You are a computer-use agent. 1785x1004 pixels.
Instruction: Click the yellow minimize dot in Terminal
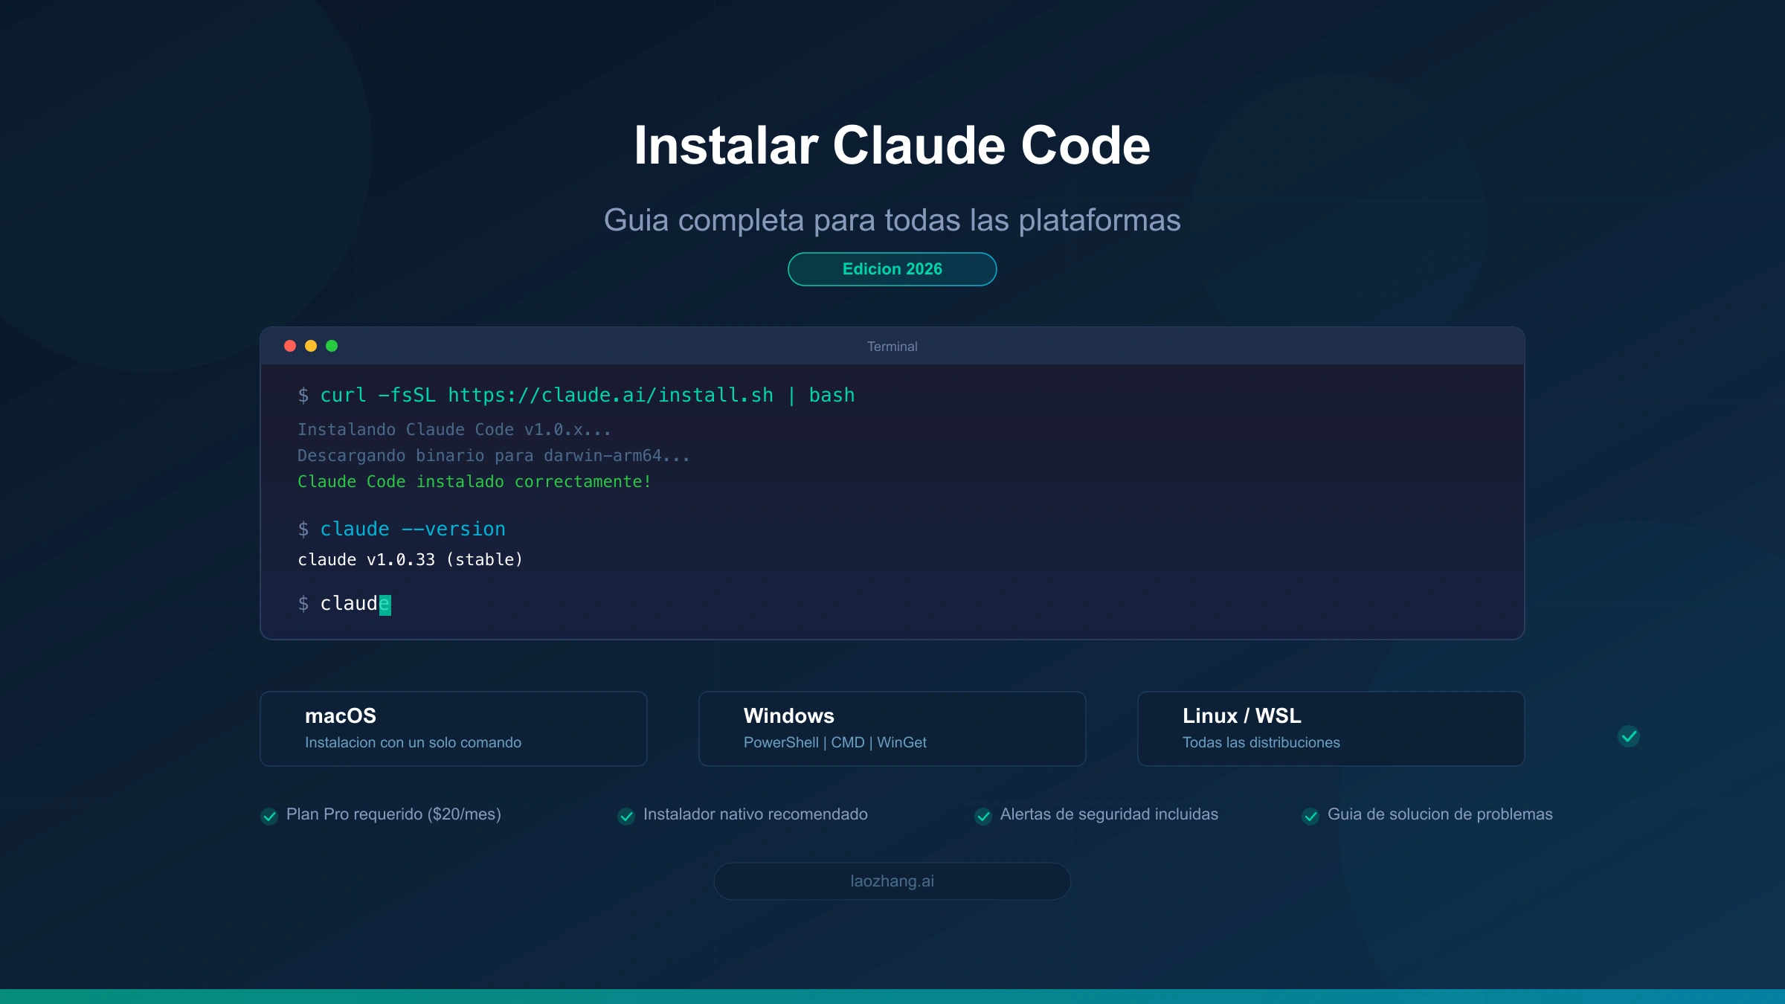pyautogui.click(x=311, y=346)
